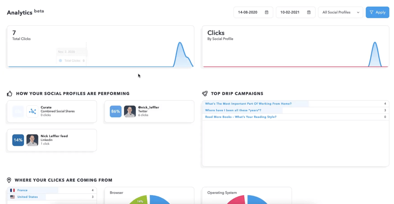
Task: Click the Clicks By Social Profile chart peak
Action: (375, 43)
